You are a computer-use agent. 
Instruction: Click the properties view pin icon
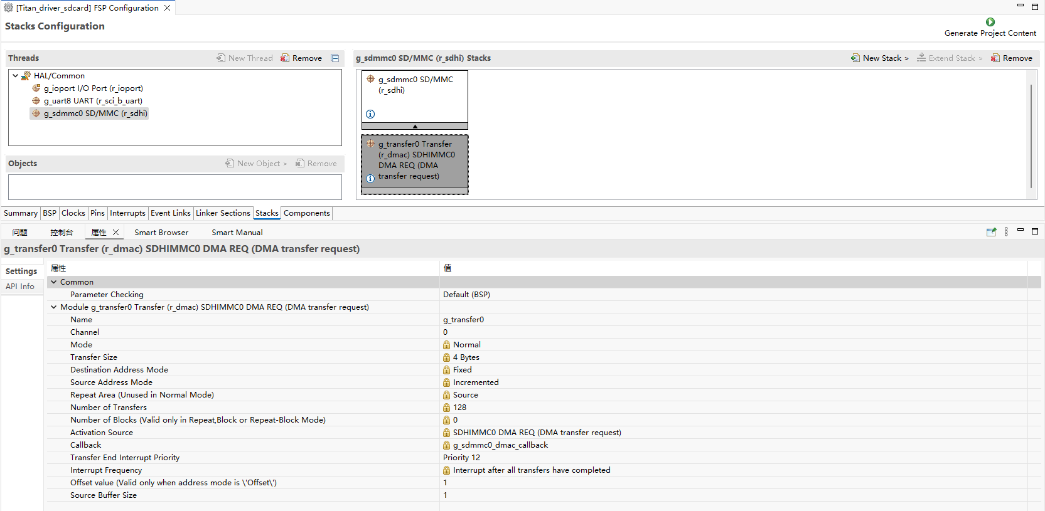(991, 232)
